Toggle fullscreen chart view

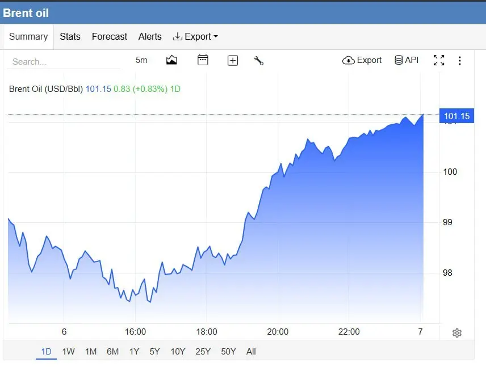[x=438, y=60]
